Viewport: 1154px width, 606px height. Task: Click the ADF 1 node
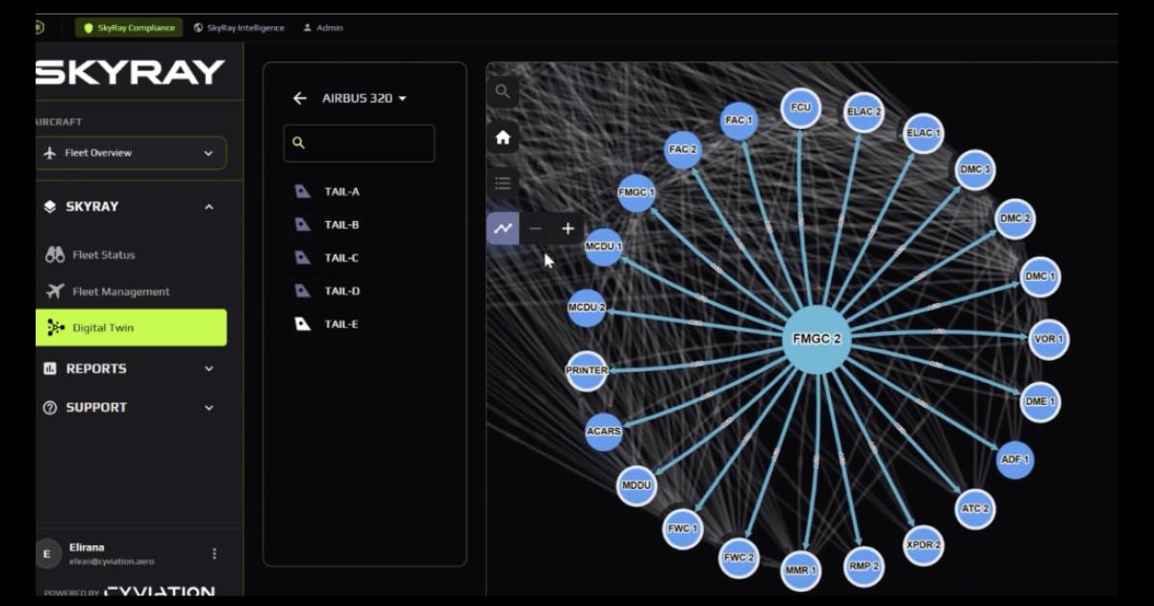pos(1015,460)
